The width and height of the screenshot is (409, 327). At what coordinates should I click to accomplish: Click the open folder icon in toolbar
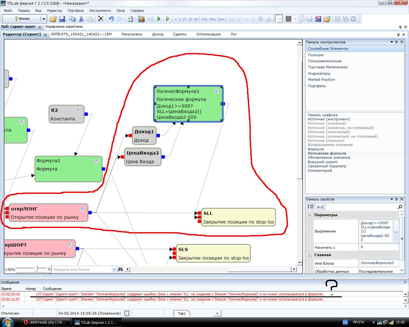pyautogui.click(x=53, y=19)
